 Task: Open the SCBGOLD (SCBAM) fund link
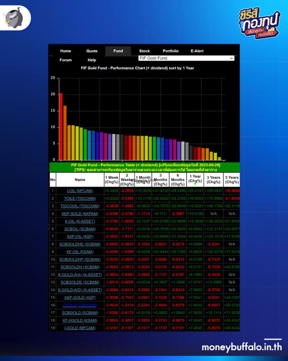point(80,313)
